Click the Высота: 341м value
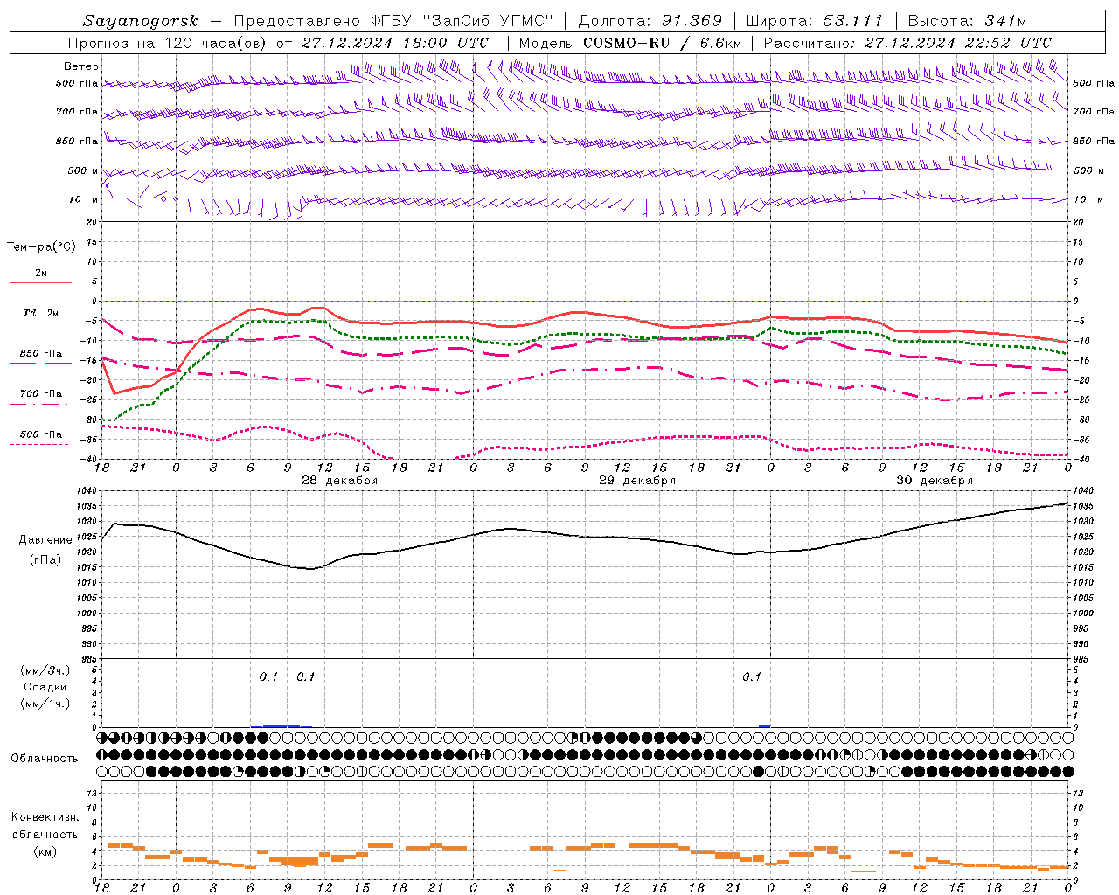 (x=967, y=21)
